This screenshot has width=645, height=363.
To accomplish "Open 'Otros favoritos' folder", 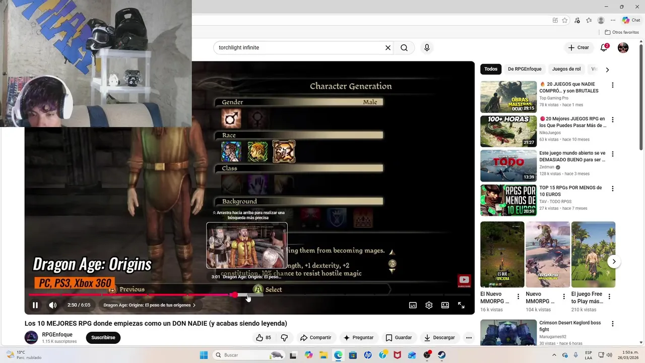I will (622, 32).
